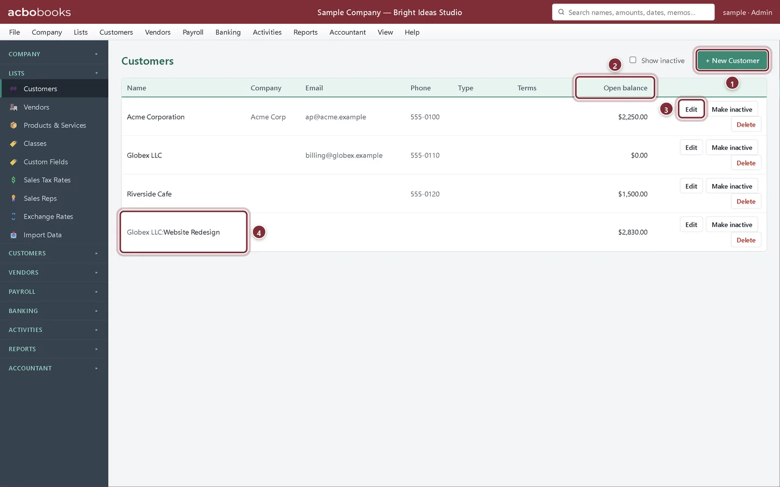Expand the Banking sidebar section
This screenshot has height=487, width=780.
coord(54,311)
